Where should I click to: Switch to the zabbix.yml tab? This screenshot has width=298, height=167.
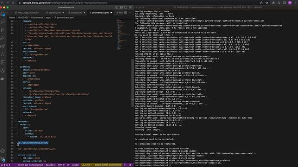click(76, 13)
